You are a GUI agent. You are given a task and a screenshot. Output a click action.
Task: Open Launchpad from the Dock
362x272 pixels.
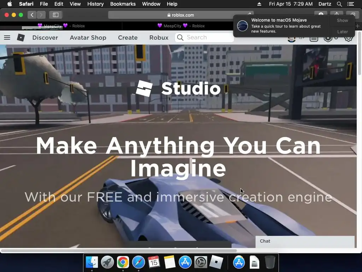(107, 262)
